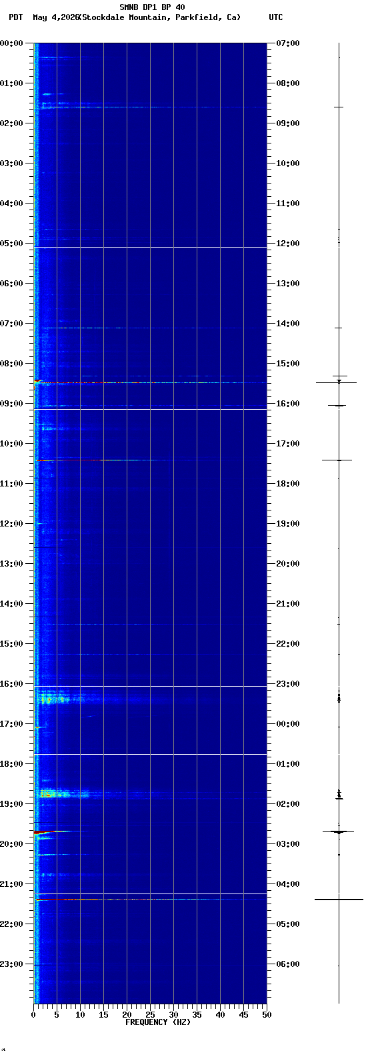
Task: Click the '08:00' UTC axis label
Action: point(288,83)
